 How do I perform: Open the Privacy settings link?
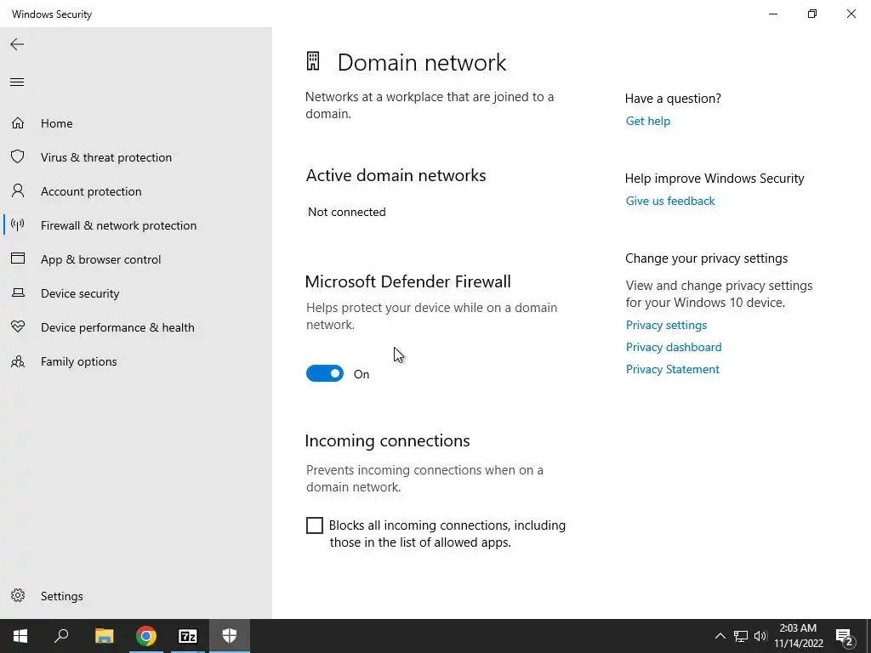(x=666, y=325)
